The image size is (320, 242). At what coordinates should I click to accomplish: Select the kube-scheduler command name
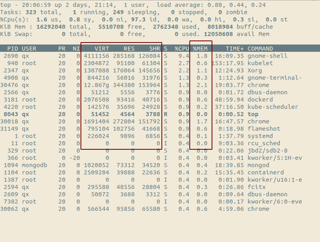coord(273,107)
